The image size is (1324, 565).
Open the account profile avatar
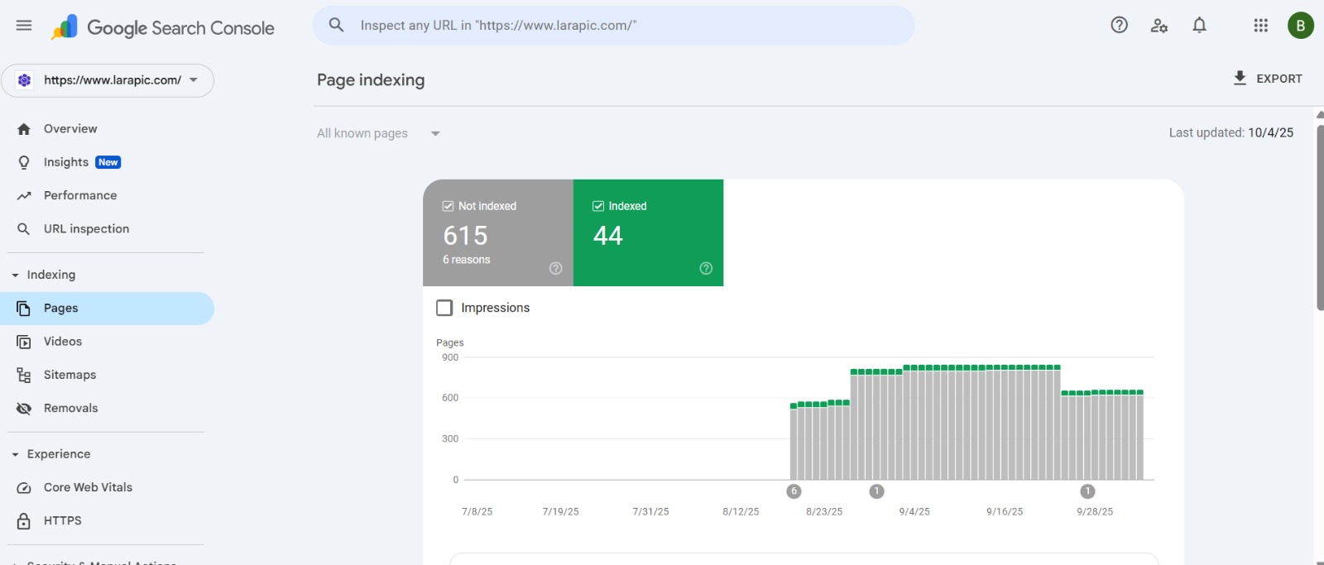tap(1300, 26)
